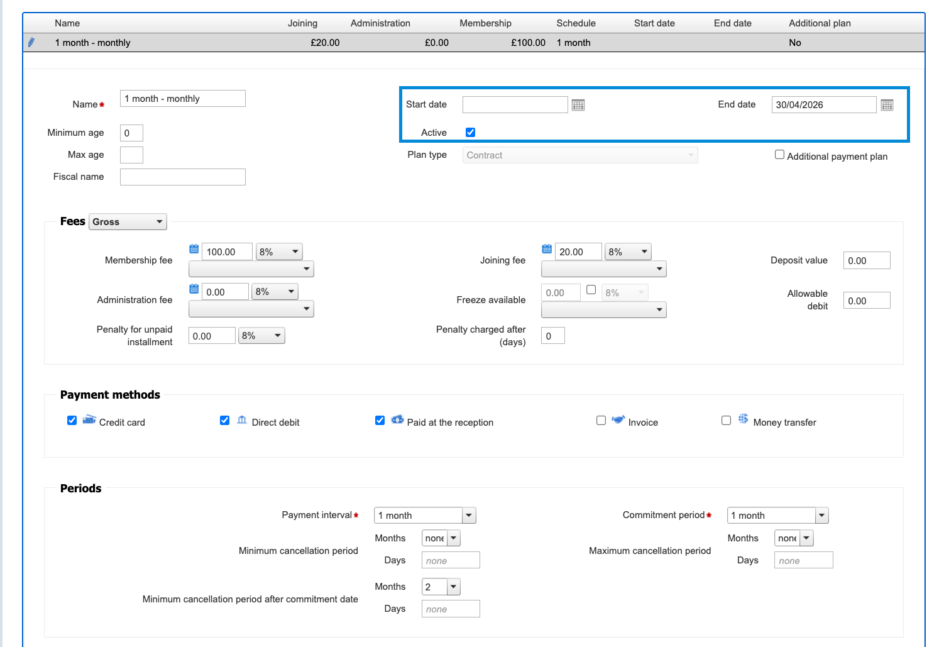The height and width of the screenshot is (647, 944).
Task: Enable Additional payment plan checkbox
Action: (779, 155)
